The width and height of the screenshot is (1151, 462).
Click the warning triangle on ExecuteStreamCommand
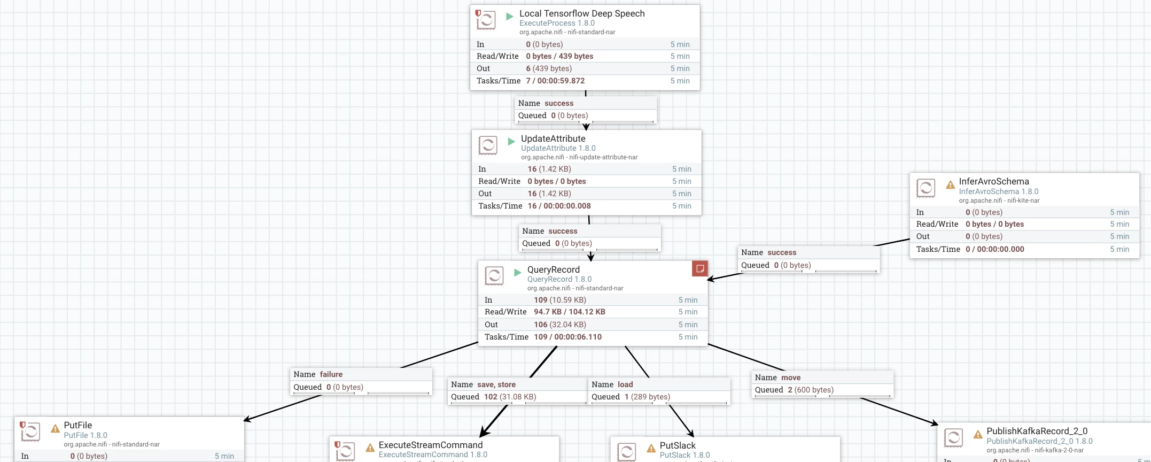pyautogui.click(x=370, y=448)
